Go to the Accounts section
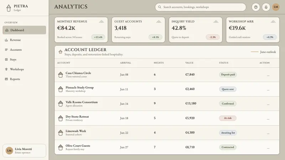 tap(24, 50)
